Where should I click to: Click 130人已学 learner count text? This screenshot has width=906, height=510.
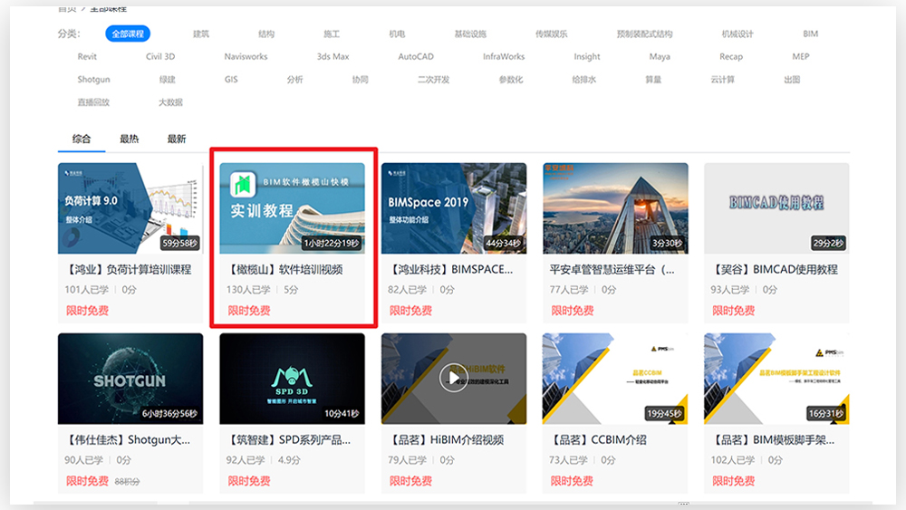(248, 290)
